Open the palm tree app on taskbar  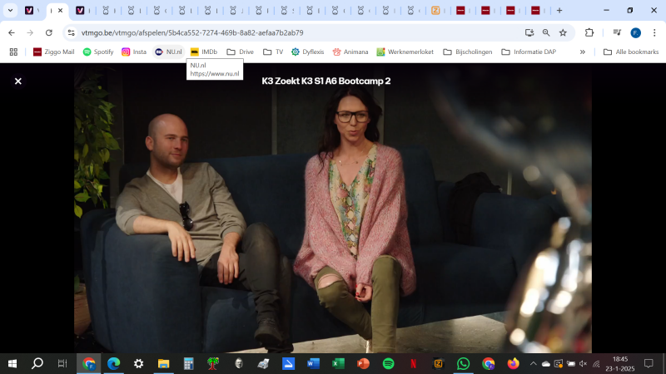(213, 363)
